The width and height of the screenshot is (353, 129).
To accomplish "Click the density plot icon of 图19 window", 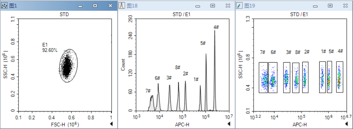I will 239,6.
